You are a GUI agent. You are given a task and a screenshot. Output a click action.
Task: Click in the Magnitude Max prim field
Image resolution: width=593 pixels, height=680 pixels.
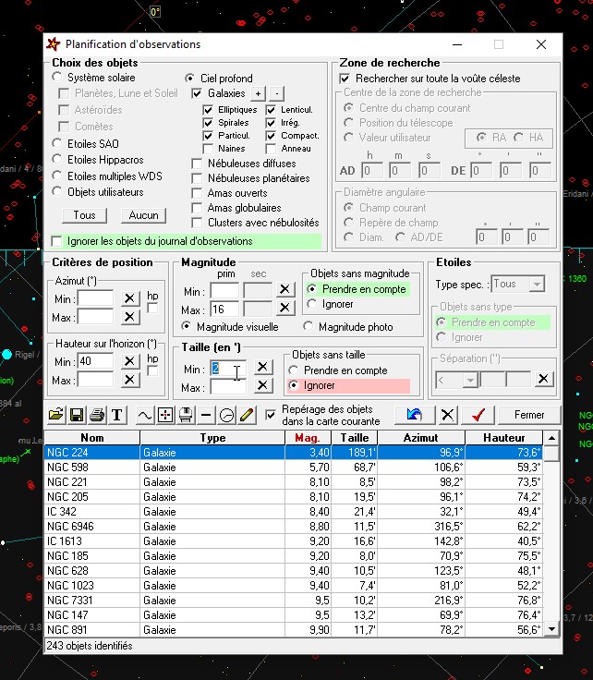[224, 310]
